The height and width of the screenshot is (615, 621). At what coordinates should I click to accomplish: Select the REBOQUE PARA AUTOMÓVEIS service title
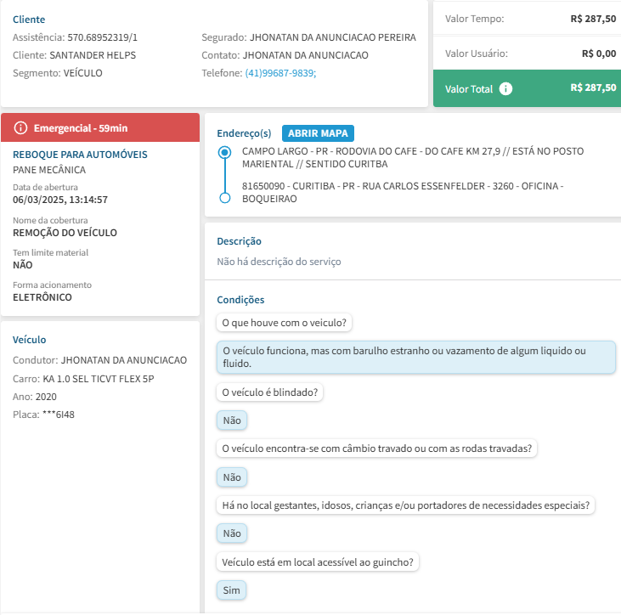tap(80, 155)
